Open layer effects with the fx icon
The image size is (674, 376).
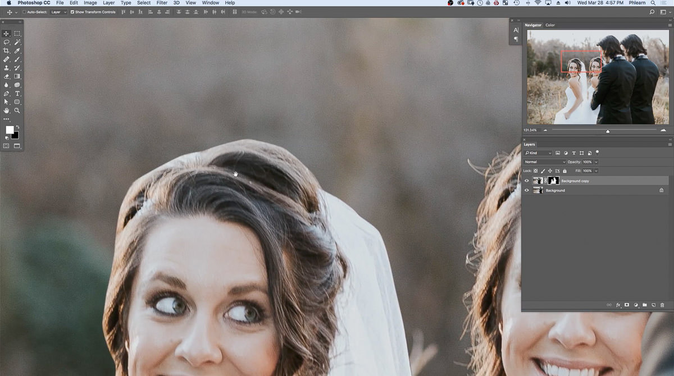[619, 305]
